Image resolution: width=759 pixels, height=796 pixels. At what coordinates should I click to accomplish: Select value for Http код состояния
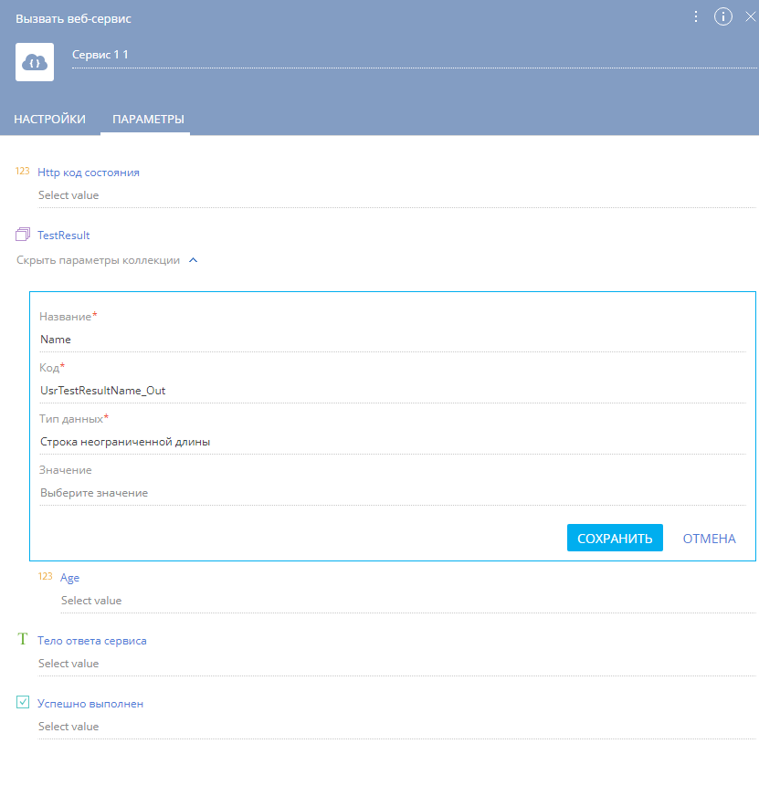coord(396,195)
